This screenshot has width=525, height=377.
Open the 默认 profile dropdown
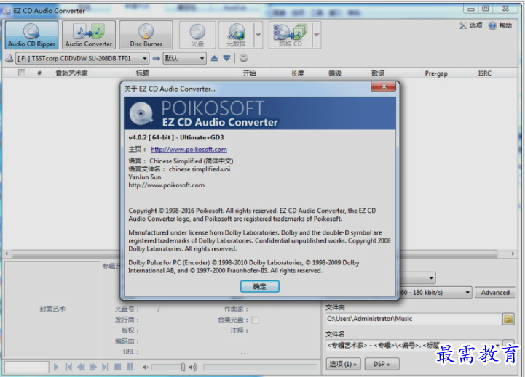click(184, 58)
